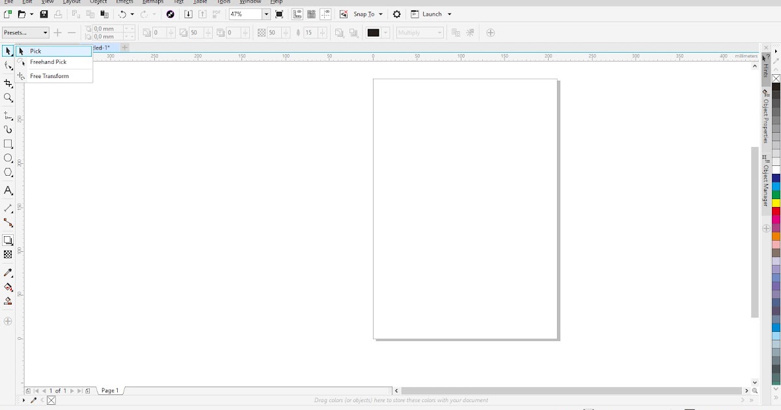Open the Bitmaps menu
The height and width of the screenshot is (410, 781).
click(x=152, y=2)
